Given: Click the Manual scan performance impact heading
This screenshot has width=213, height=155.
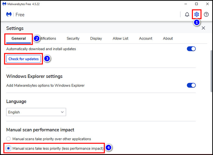Looking at the screenshot, I should coord(40,130).
